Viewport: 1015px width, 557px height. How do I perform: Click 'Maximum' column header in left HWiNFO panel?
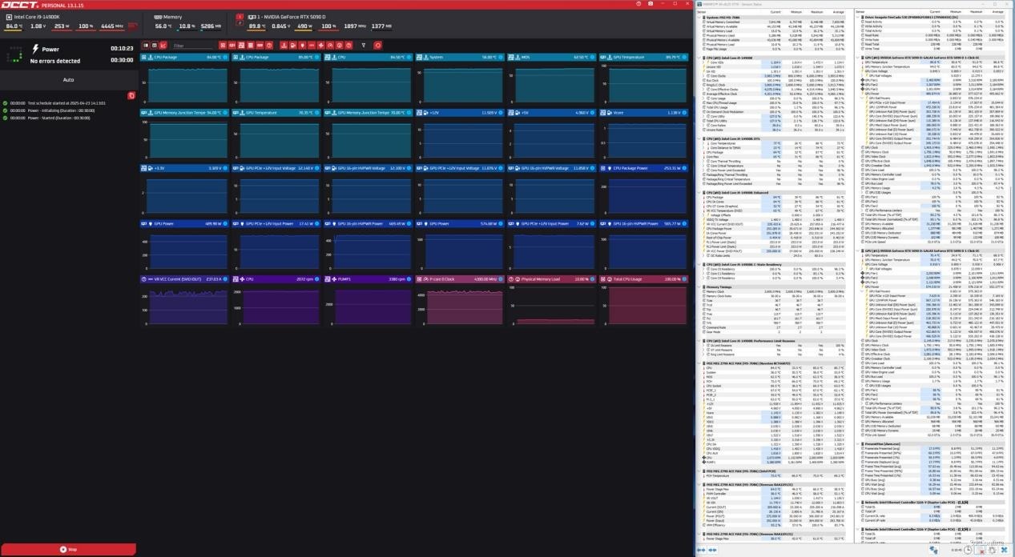click(x=816, y=13)
